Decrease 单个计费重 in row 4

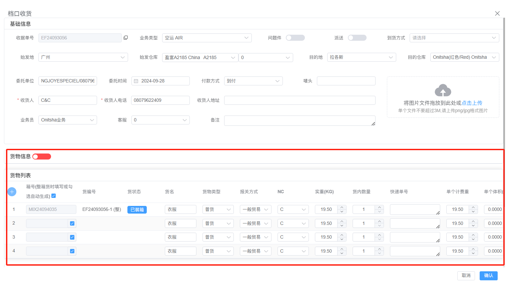pos(473,253)
